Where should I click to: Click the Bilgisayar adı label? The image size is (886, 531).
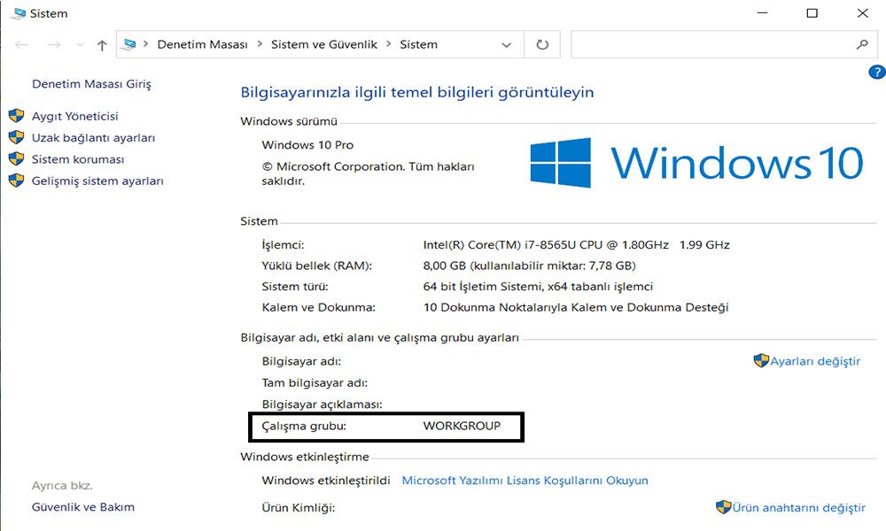(x=301, y=361)
